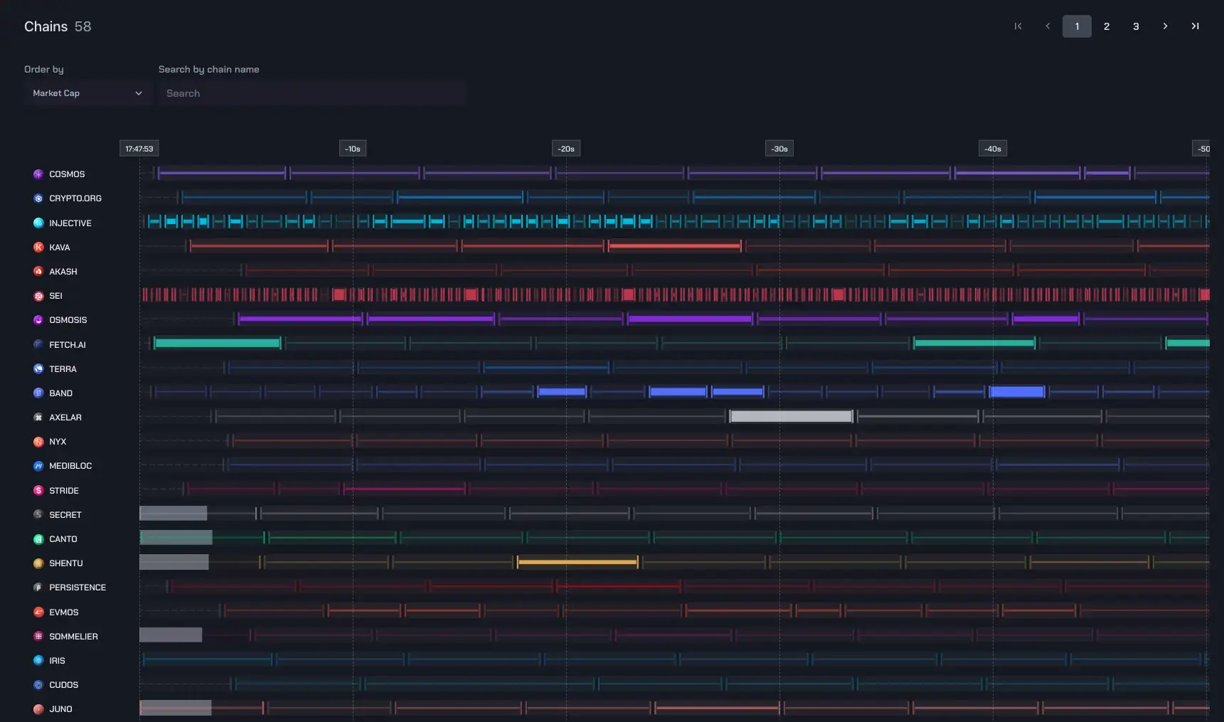
Task: Click the Cosmos chain logo icon
Action: pos(38,174)
